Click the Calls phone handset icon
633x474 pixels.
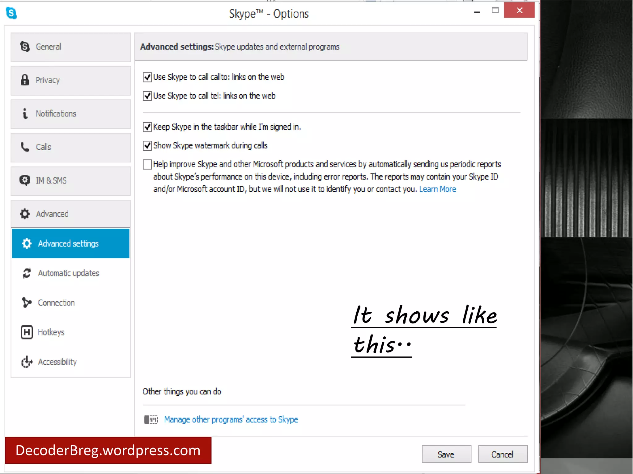25,147
